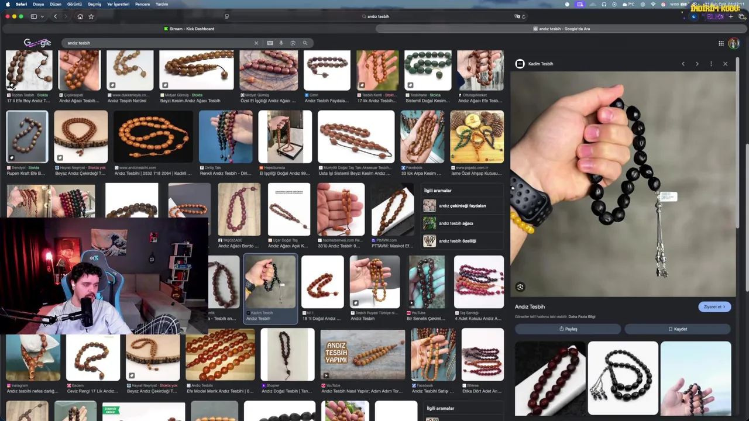Close the image preview panel
749x421 pixels.
(x=725, y=64)
